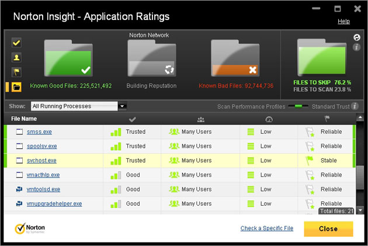Image resolution: width=368 pixels, height=246 pixels.
Task: Open svchost.exe file details
Action: pos(41,161)
